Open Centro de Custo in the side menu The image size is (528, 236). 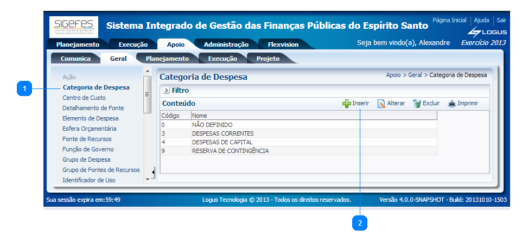point(84,98)
